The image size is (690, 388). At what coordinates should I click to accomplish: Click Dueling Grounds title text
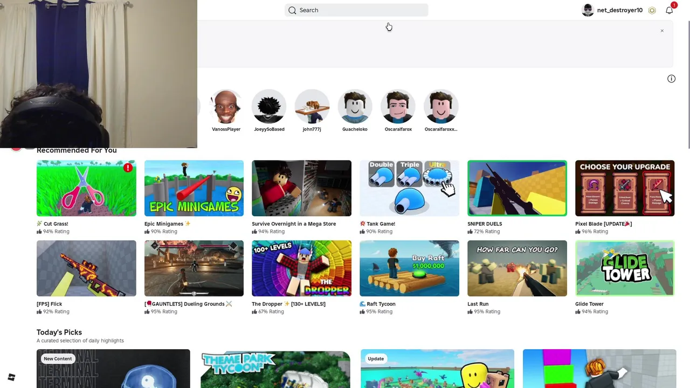(188, 304)
